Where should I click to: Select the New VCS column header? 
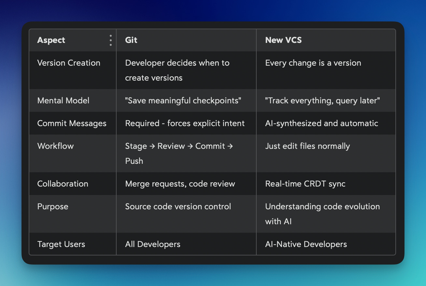tap(326, 40)
